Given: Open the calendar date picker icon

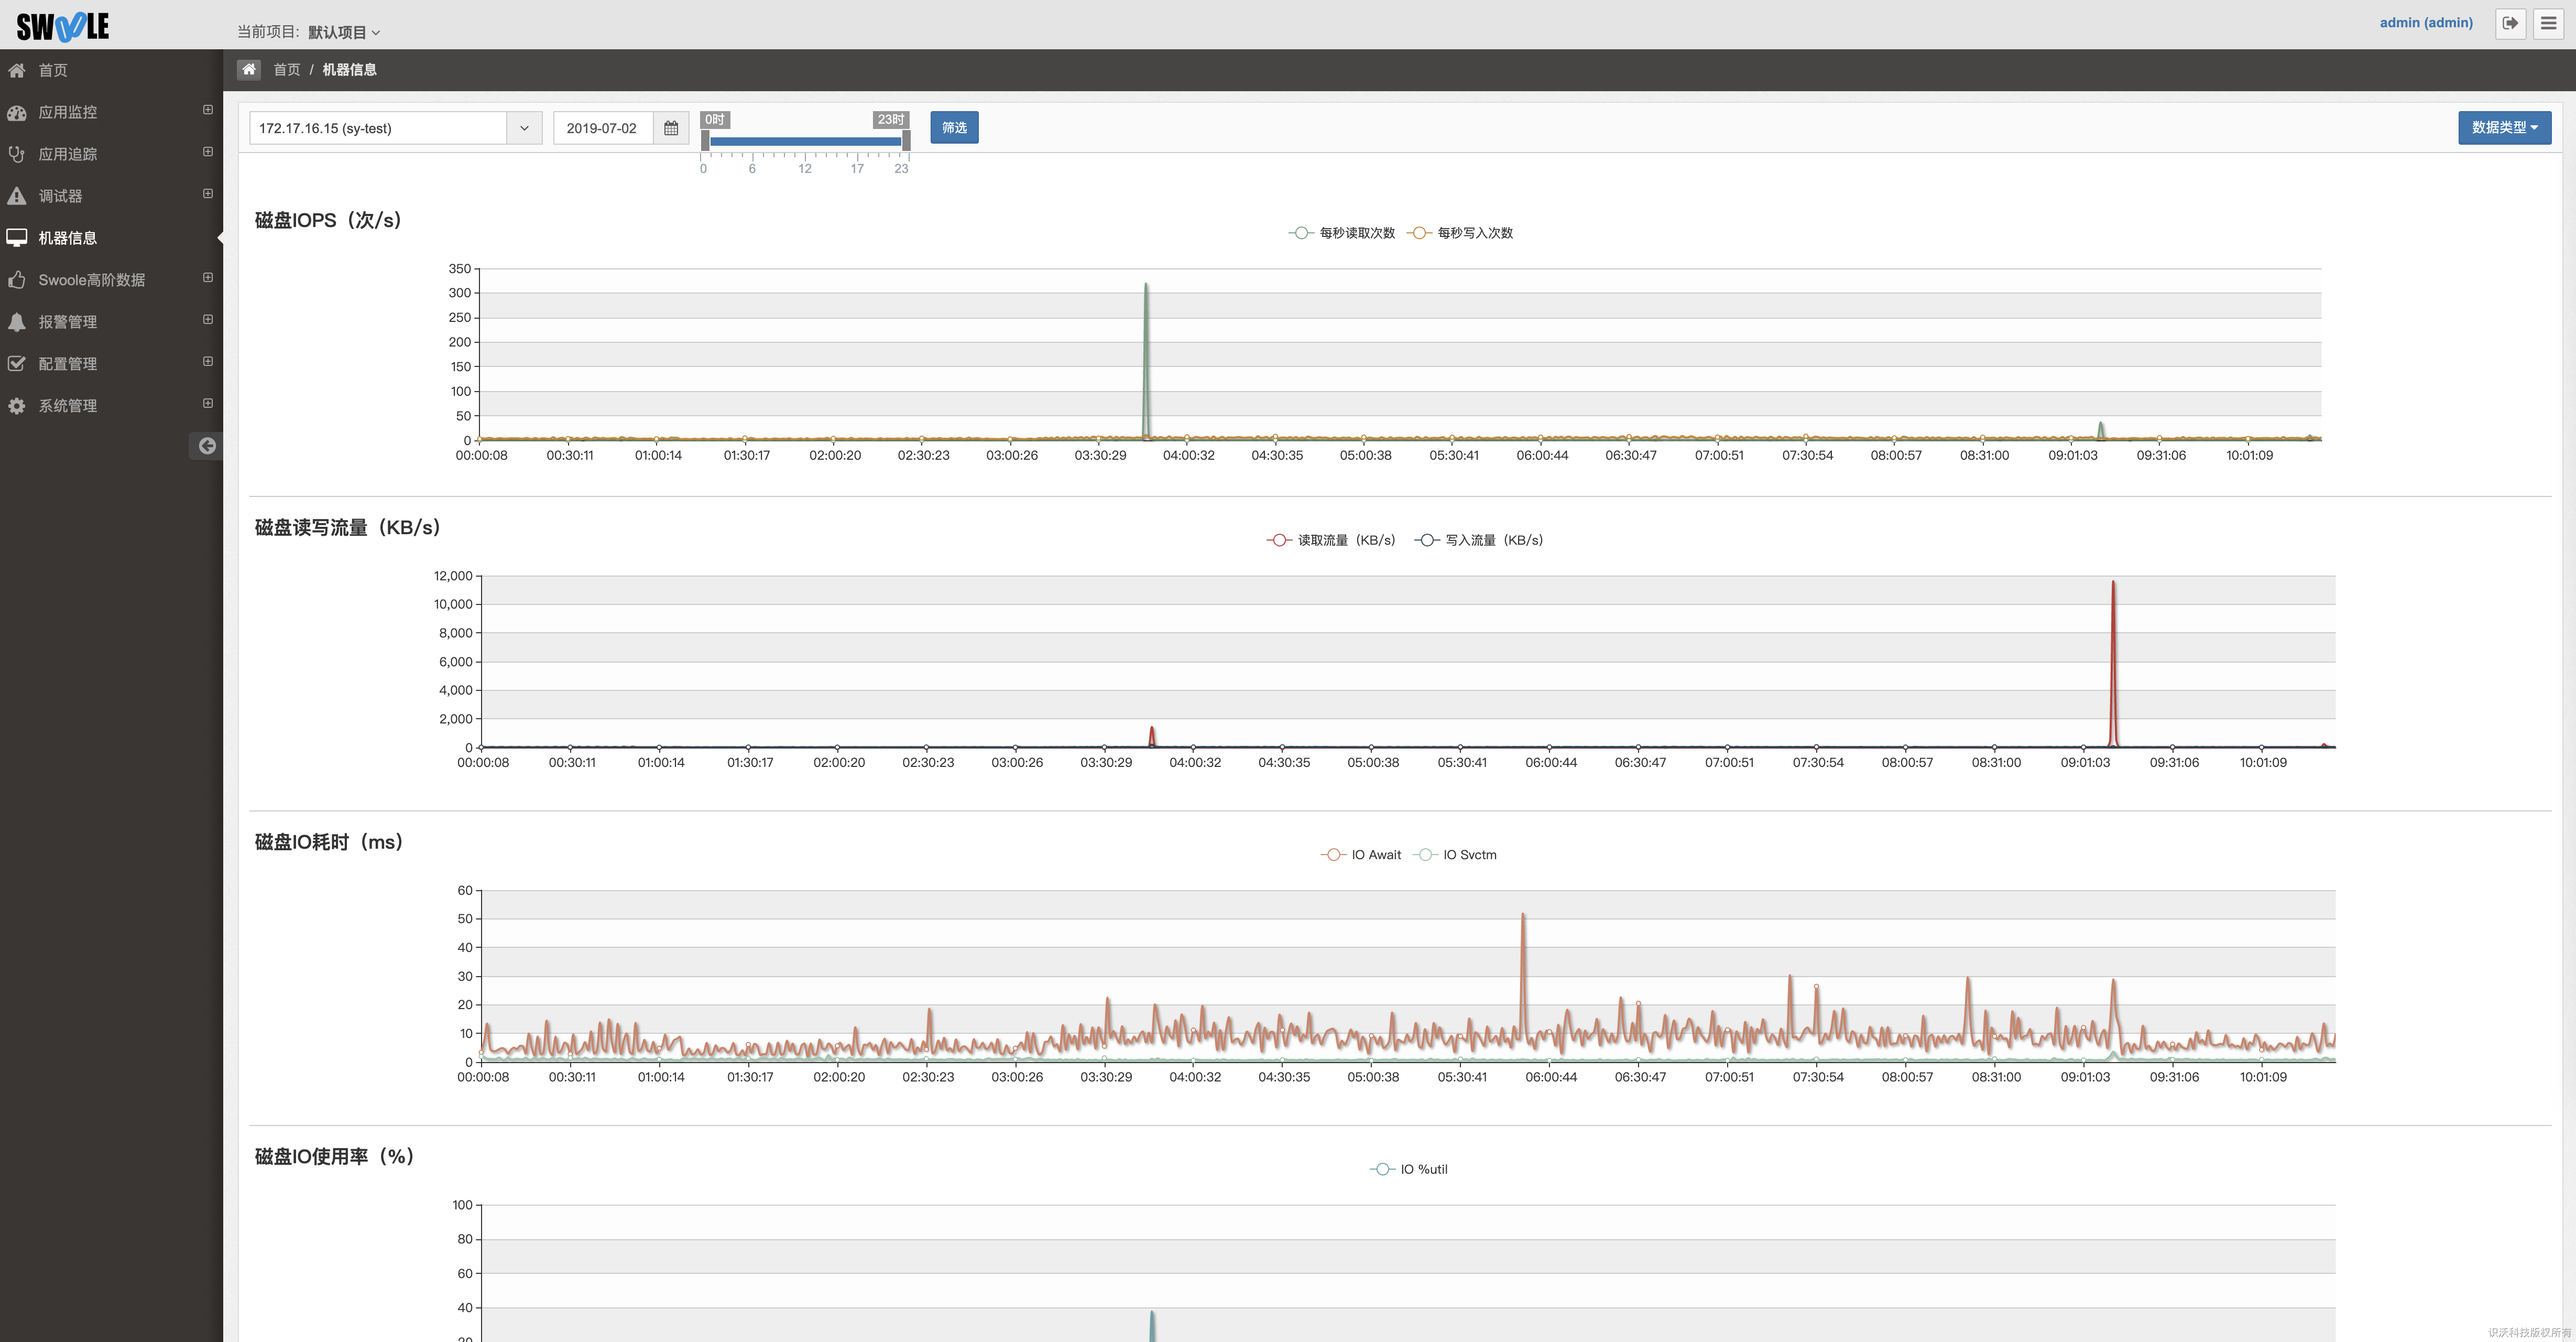Looking at the screenshot, I should 671,128.
